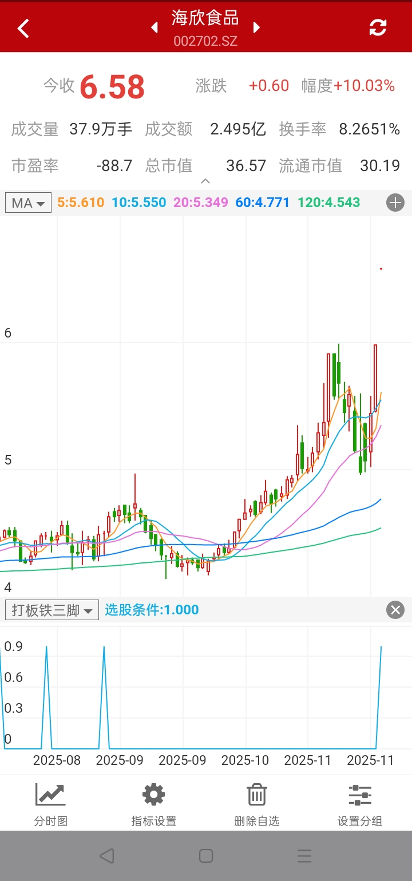Tap the stock name 海欣食品 title
Screen dimensions: 412x881
click(x=205, y=18)
